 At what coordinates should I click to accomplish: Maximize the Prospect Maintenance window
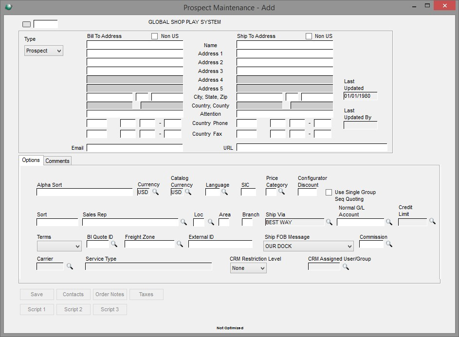427,6
